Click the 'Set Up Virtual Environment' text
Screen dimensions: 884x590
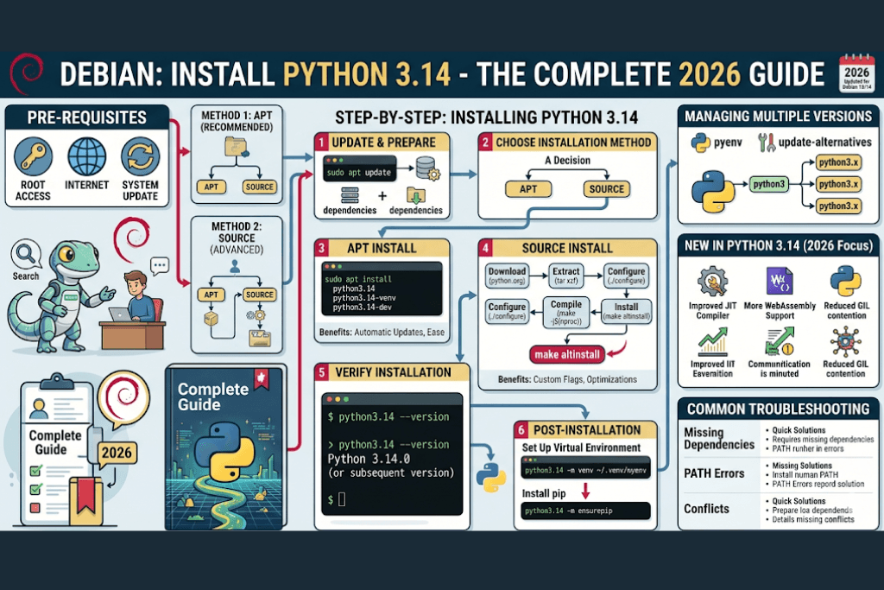click(581, 447)
